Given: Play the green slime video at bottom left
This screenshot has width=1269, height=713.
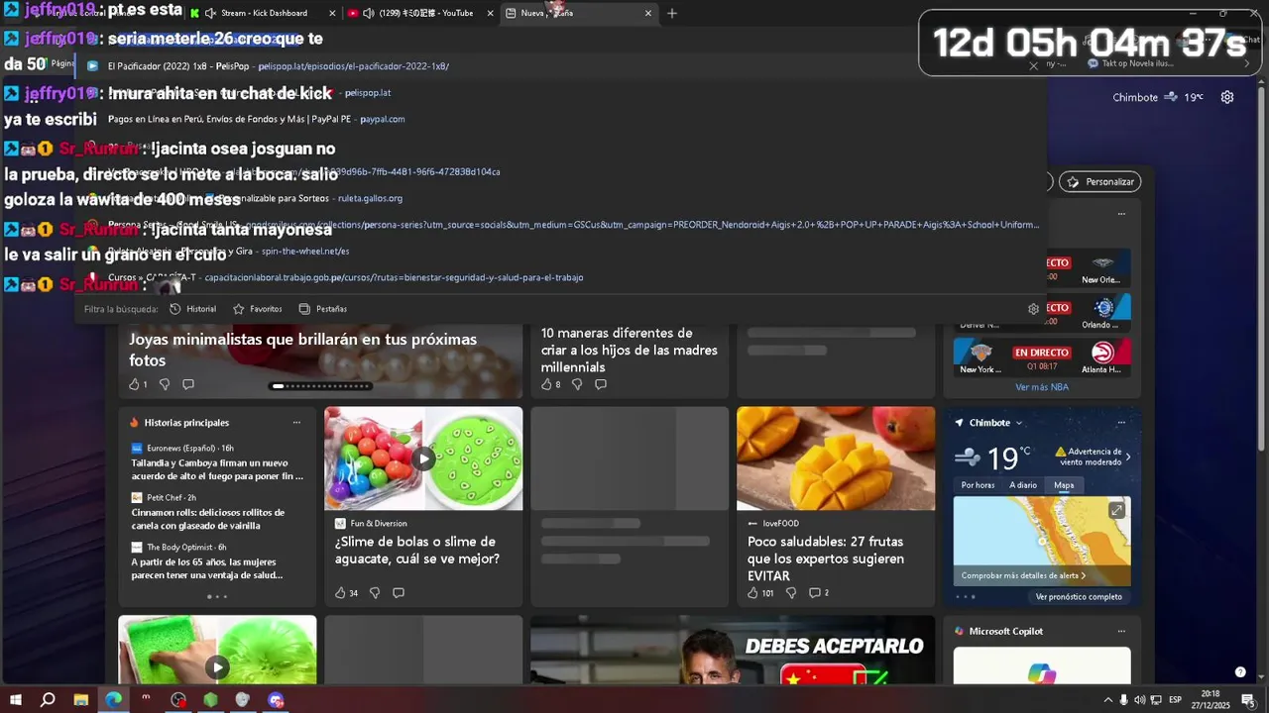Looking at the screenshot, I should pos(217,667).
